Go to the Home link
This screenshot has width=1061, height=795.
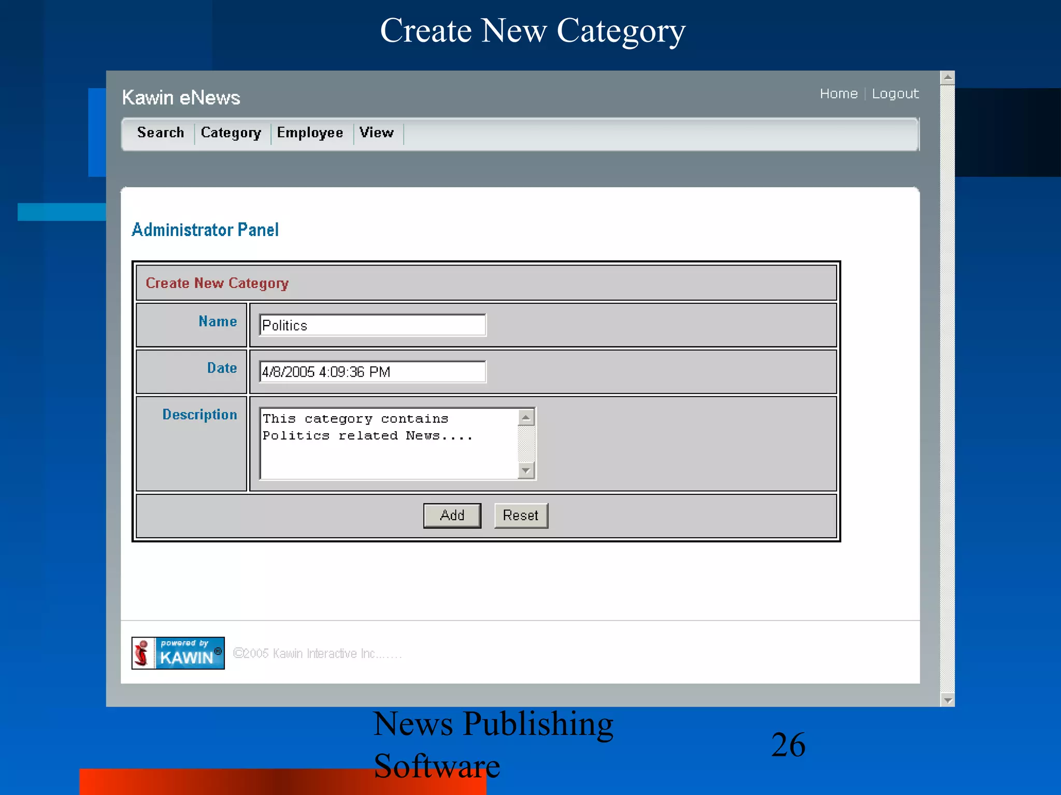pyautogui.click(x=839, y=94)
